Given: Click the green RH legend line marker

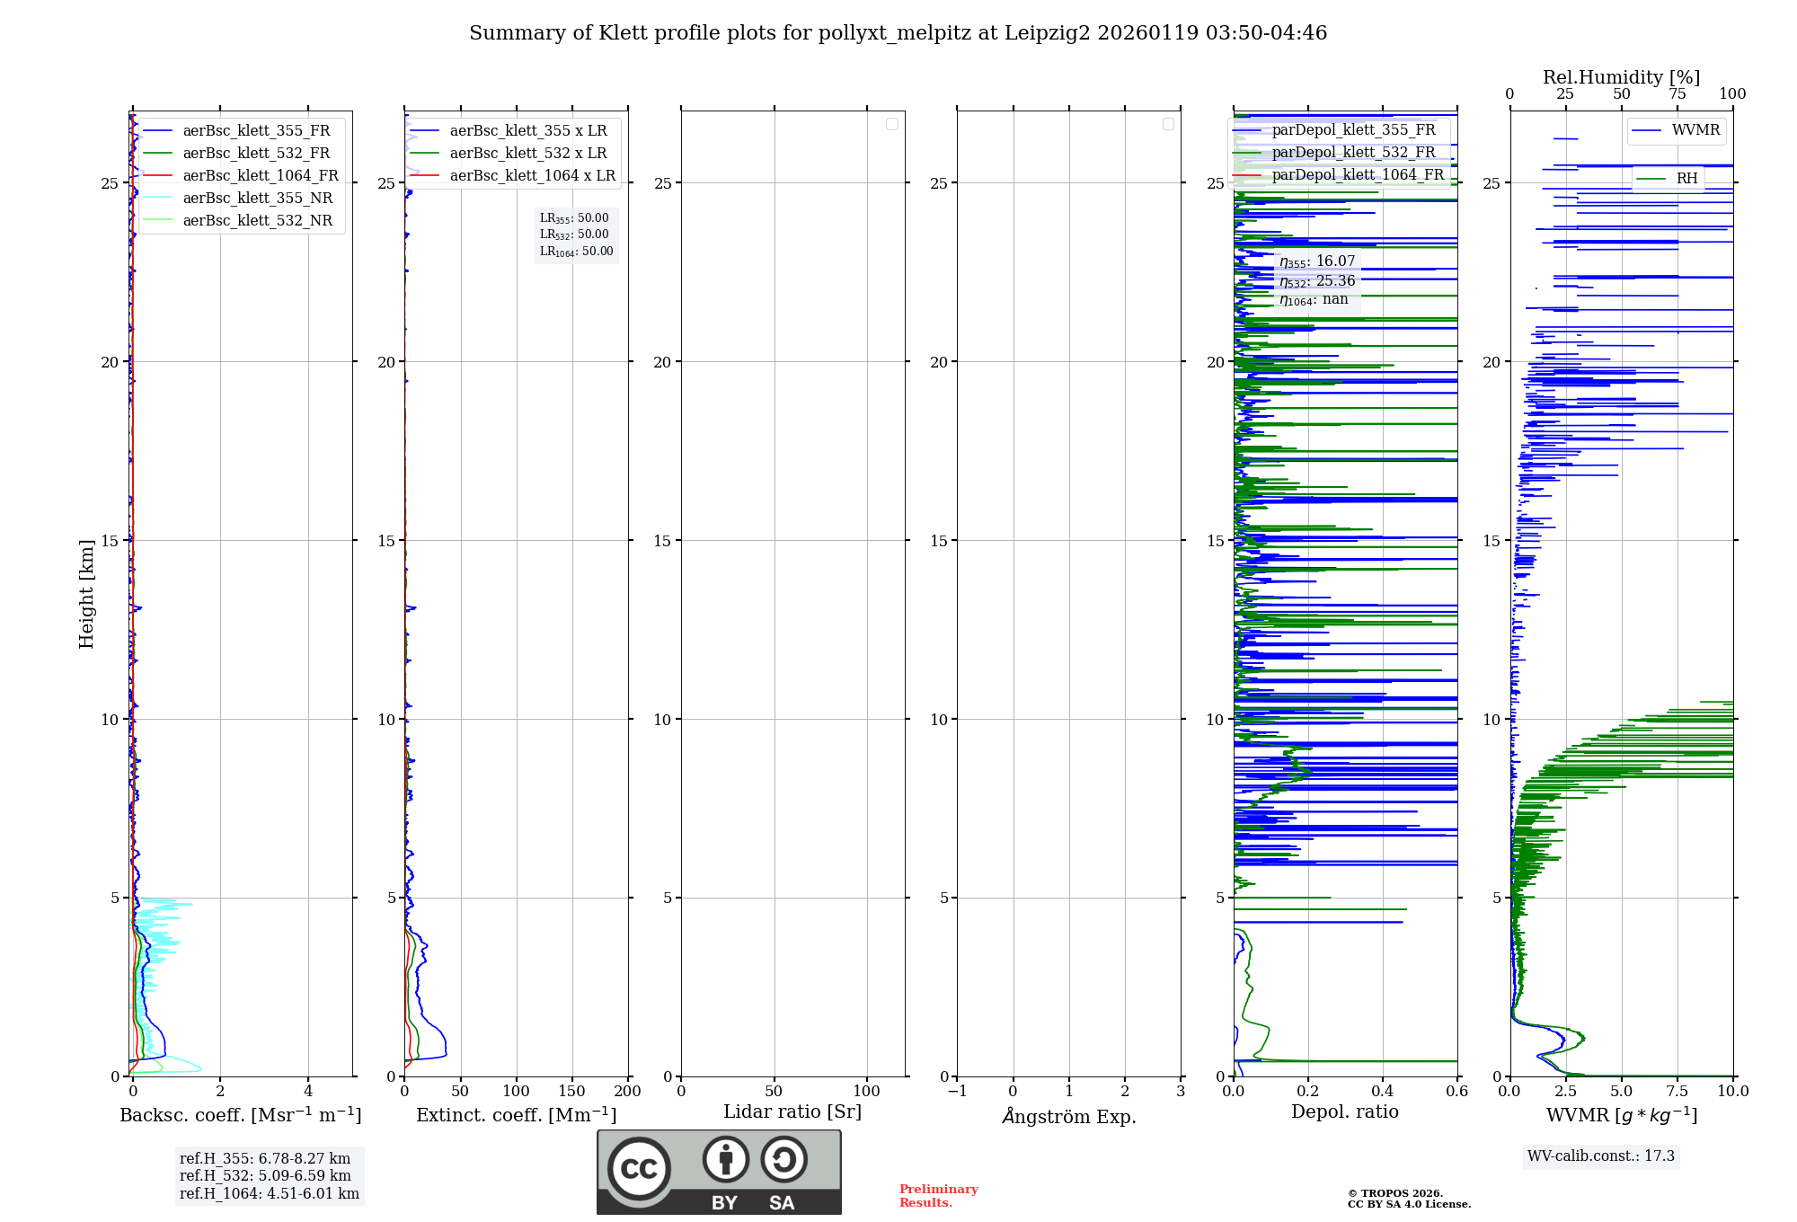Looking at the screenshot, I should coord(1651,179).
